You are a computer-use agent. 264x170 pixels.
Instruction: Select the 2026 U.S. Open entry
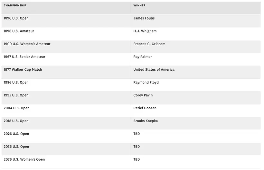(x=16, y=134)
